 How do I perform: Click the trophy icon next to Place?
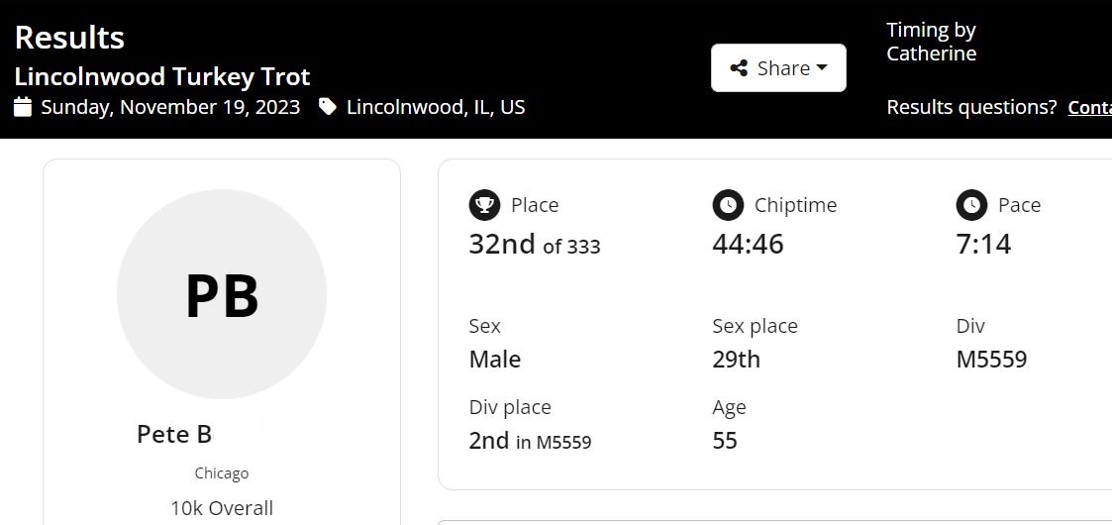(484, 205)
